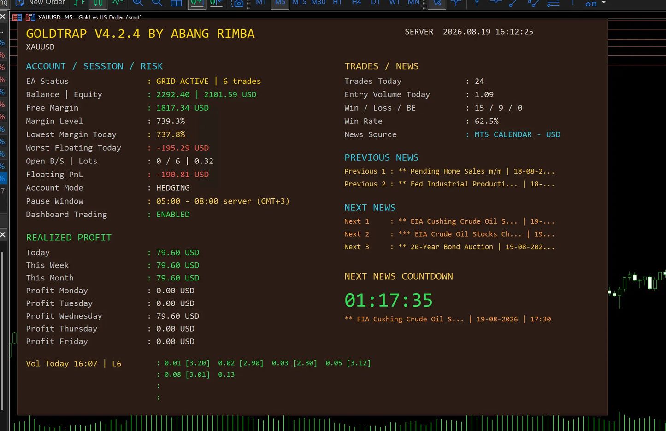
Task: Select the M15 timeframe
Action: [299, 3]
